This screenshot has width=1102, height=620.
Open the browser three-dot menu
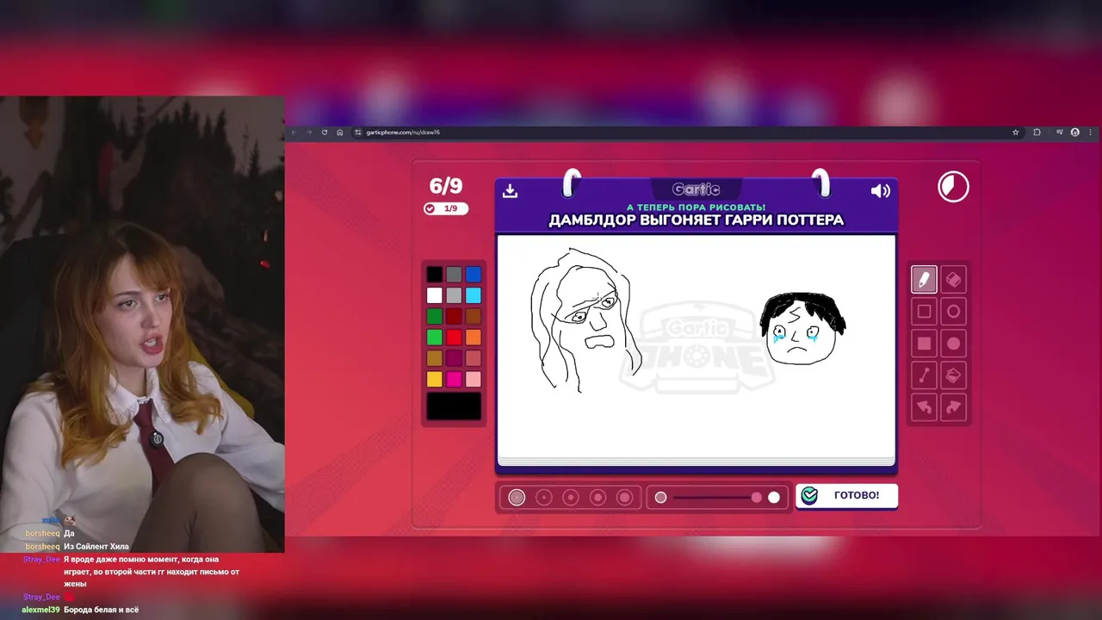click(x=1091, y=133)
